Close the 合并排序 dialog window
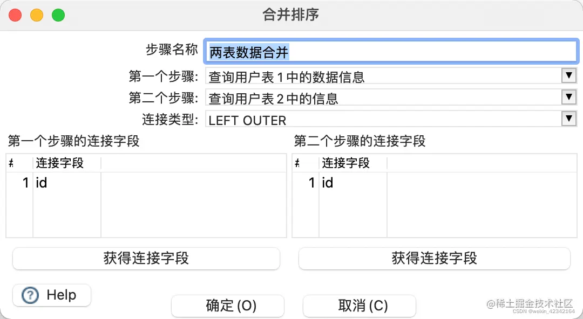Image resolution: width=583 pixels, height=319 pixels. pyautogui.click(x=15, y=15)
